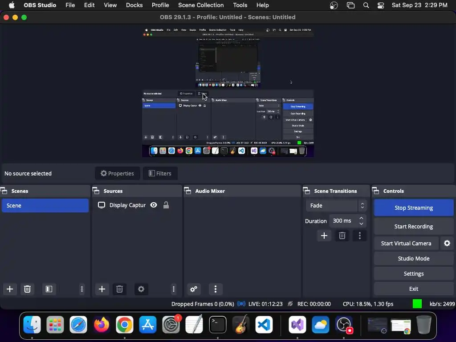The width and height of the screenshot is (456, 342).
Task: Remove selected scene using trash icon
Action: 27,289
